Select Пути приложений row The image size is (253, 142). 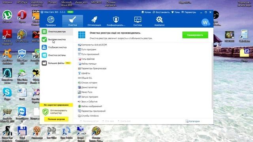[x=89, y=54]
